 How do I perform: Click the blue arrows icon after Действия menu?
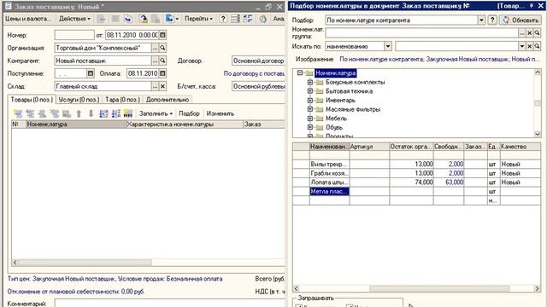(128, 19)
